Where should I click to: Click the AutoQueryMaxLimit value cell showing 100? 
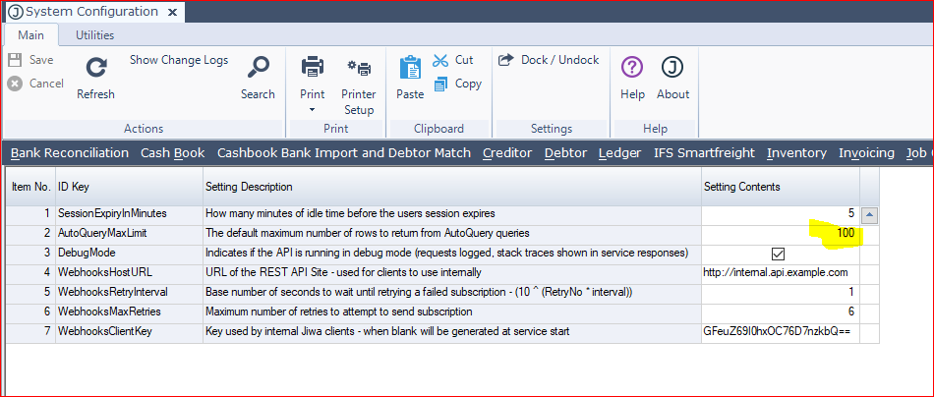pos(780,234)
